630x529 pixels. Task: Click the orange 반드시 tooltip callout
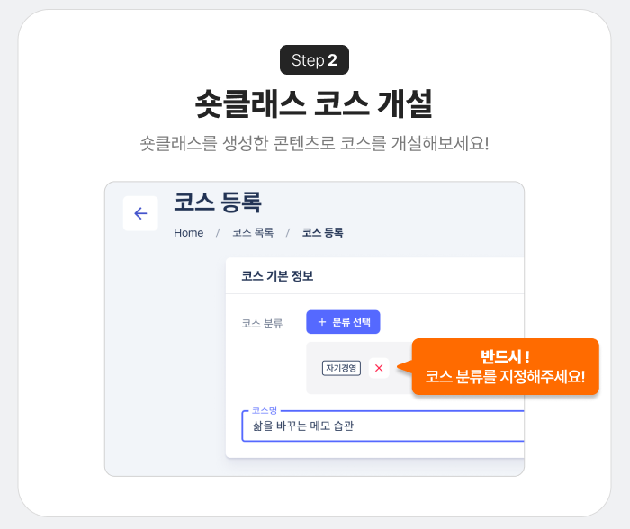coord(505,367)
